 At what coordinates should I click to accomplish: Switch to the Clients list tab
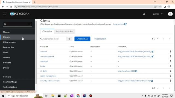47,31
